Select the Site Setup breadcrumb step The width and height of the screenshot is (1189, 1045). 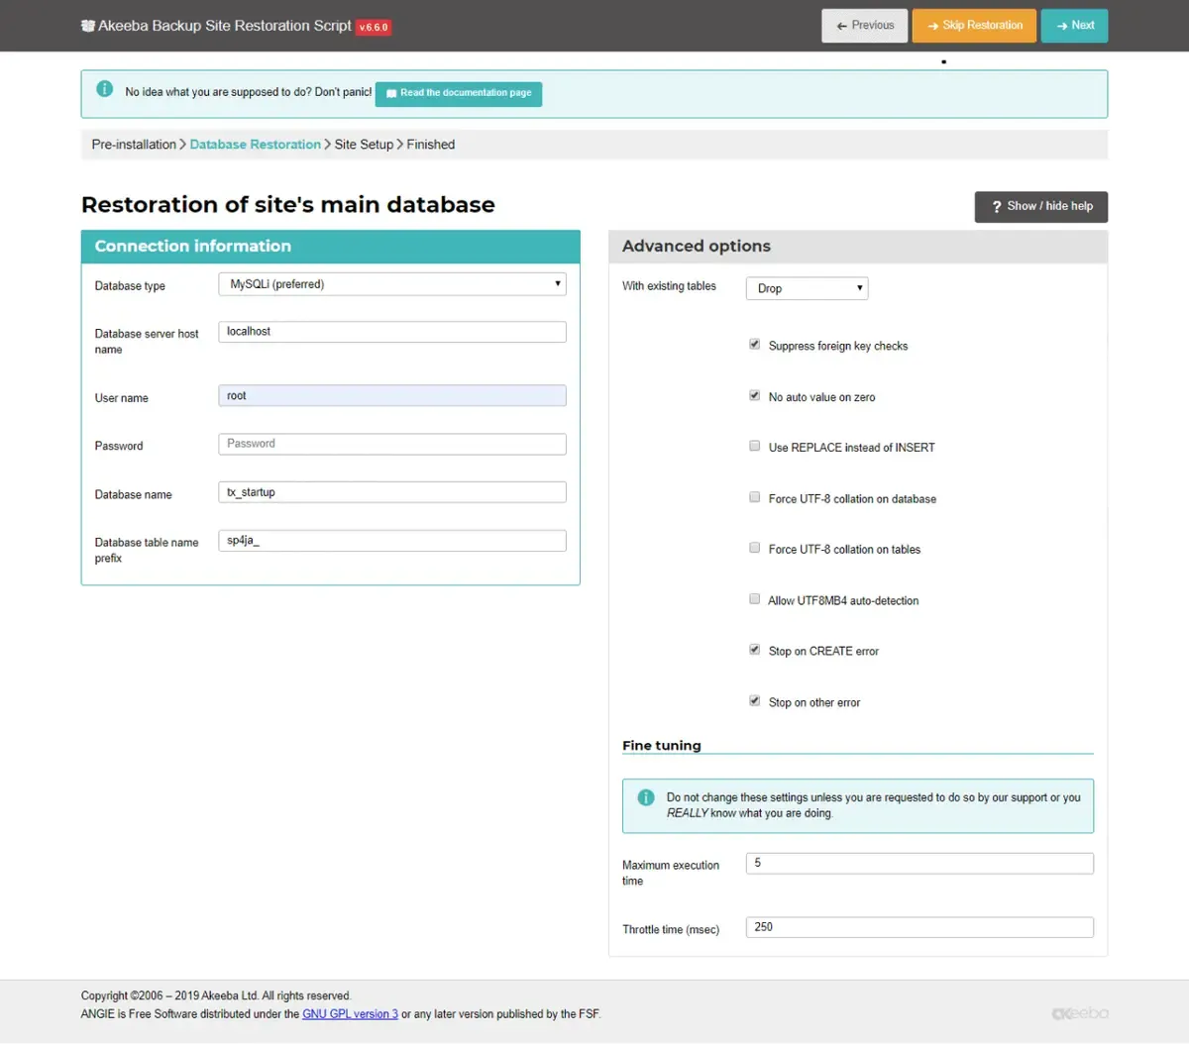coord(364,145)
